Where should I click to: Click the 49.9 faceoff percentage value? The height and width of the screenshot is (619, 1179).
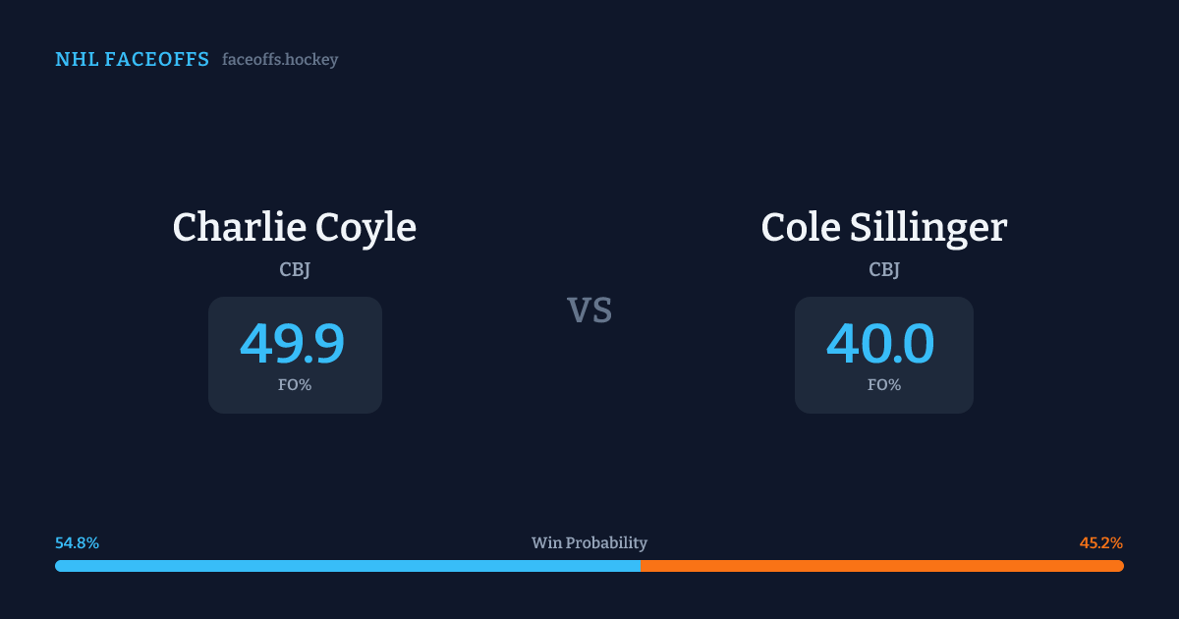pyautogui.click(x=293, y=344)
